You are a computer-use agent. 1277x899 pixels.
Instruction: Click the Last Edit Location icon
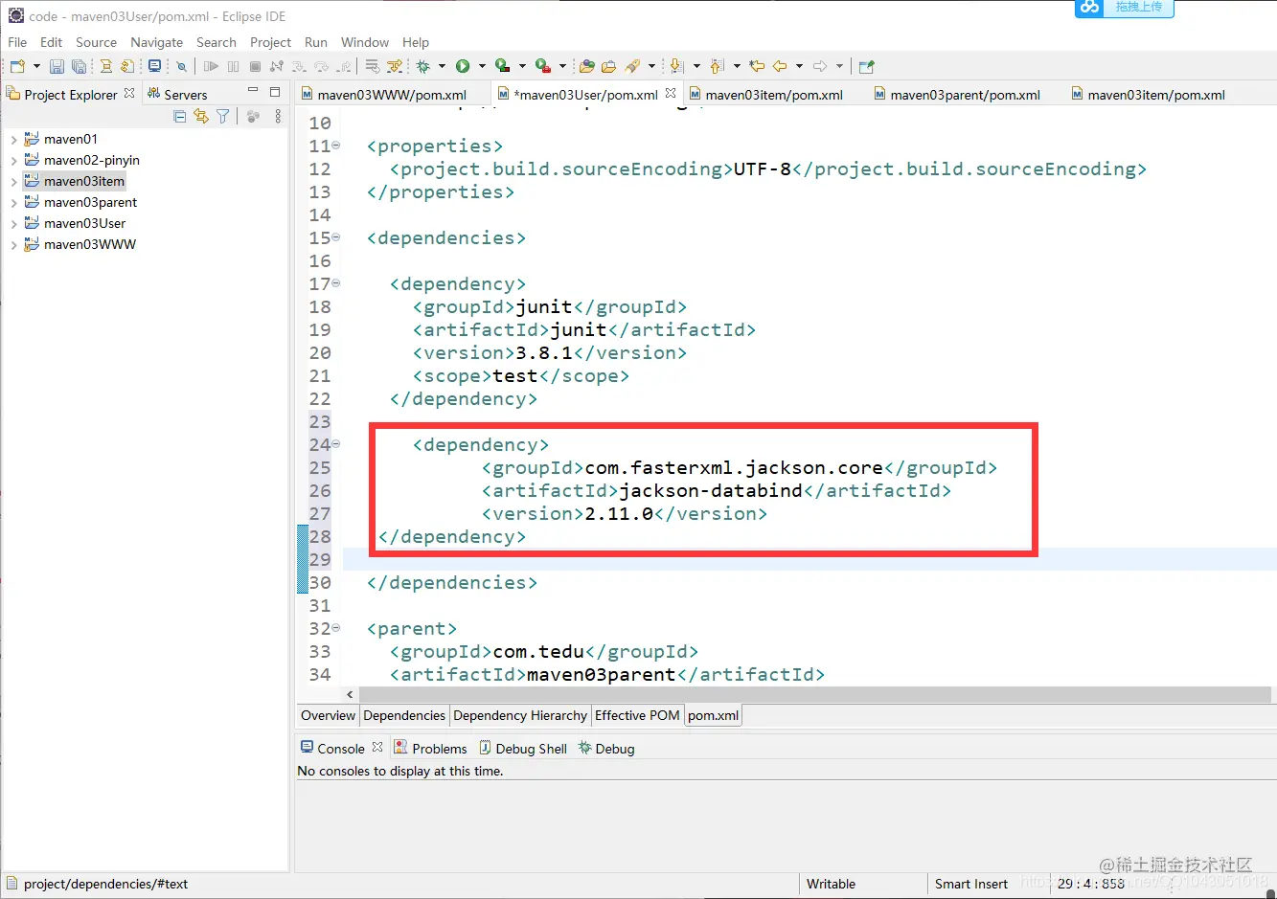[x=757, y=66]
